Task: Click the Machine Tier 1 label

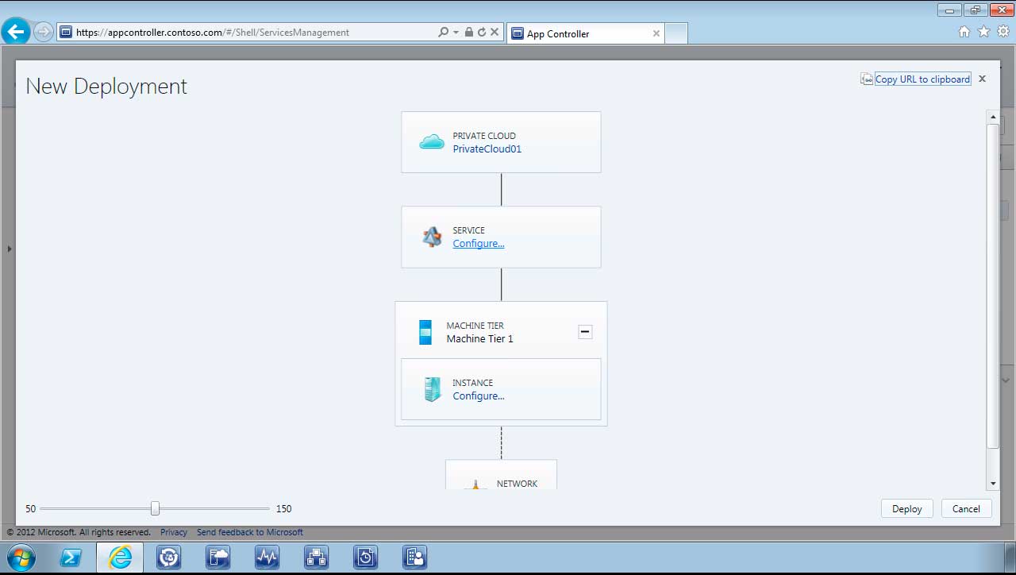Action: coord(479,339)
